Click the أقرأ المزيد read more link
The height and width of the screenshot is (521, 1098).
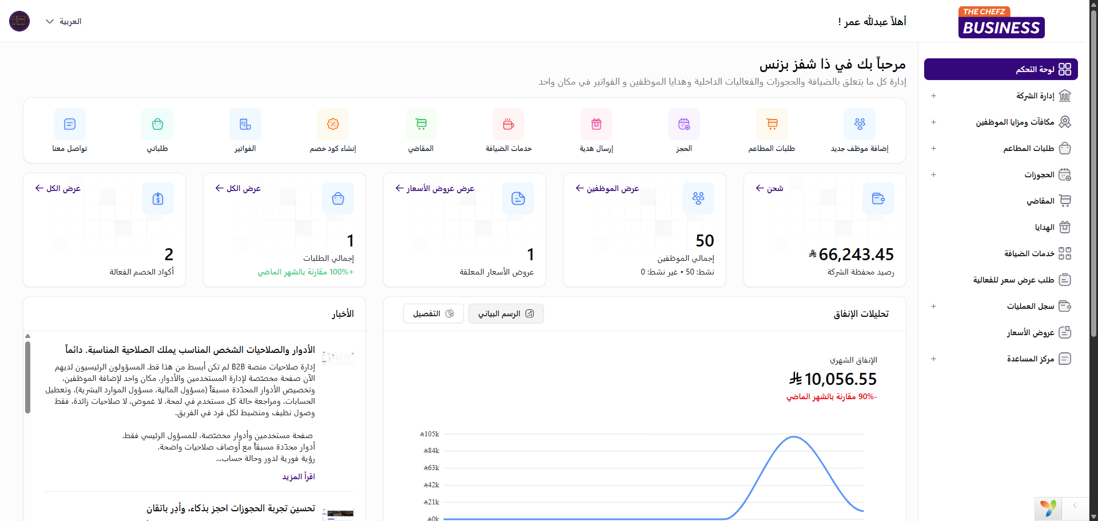(x=299, y=476)
